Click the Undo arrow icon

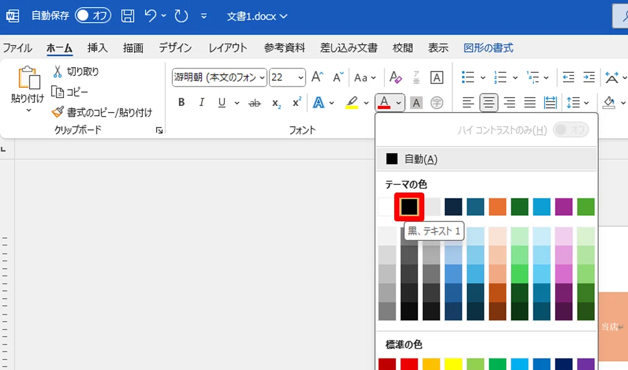coord(150,16)
